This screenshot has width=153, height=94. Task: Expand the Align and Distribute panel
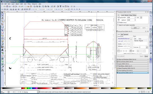point(133,59)
